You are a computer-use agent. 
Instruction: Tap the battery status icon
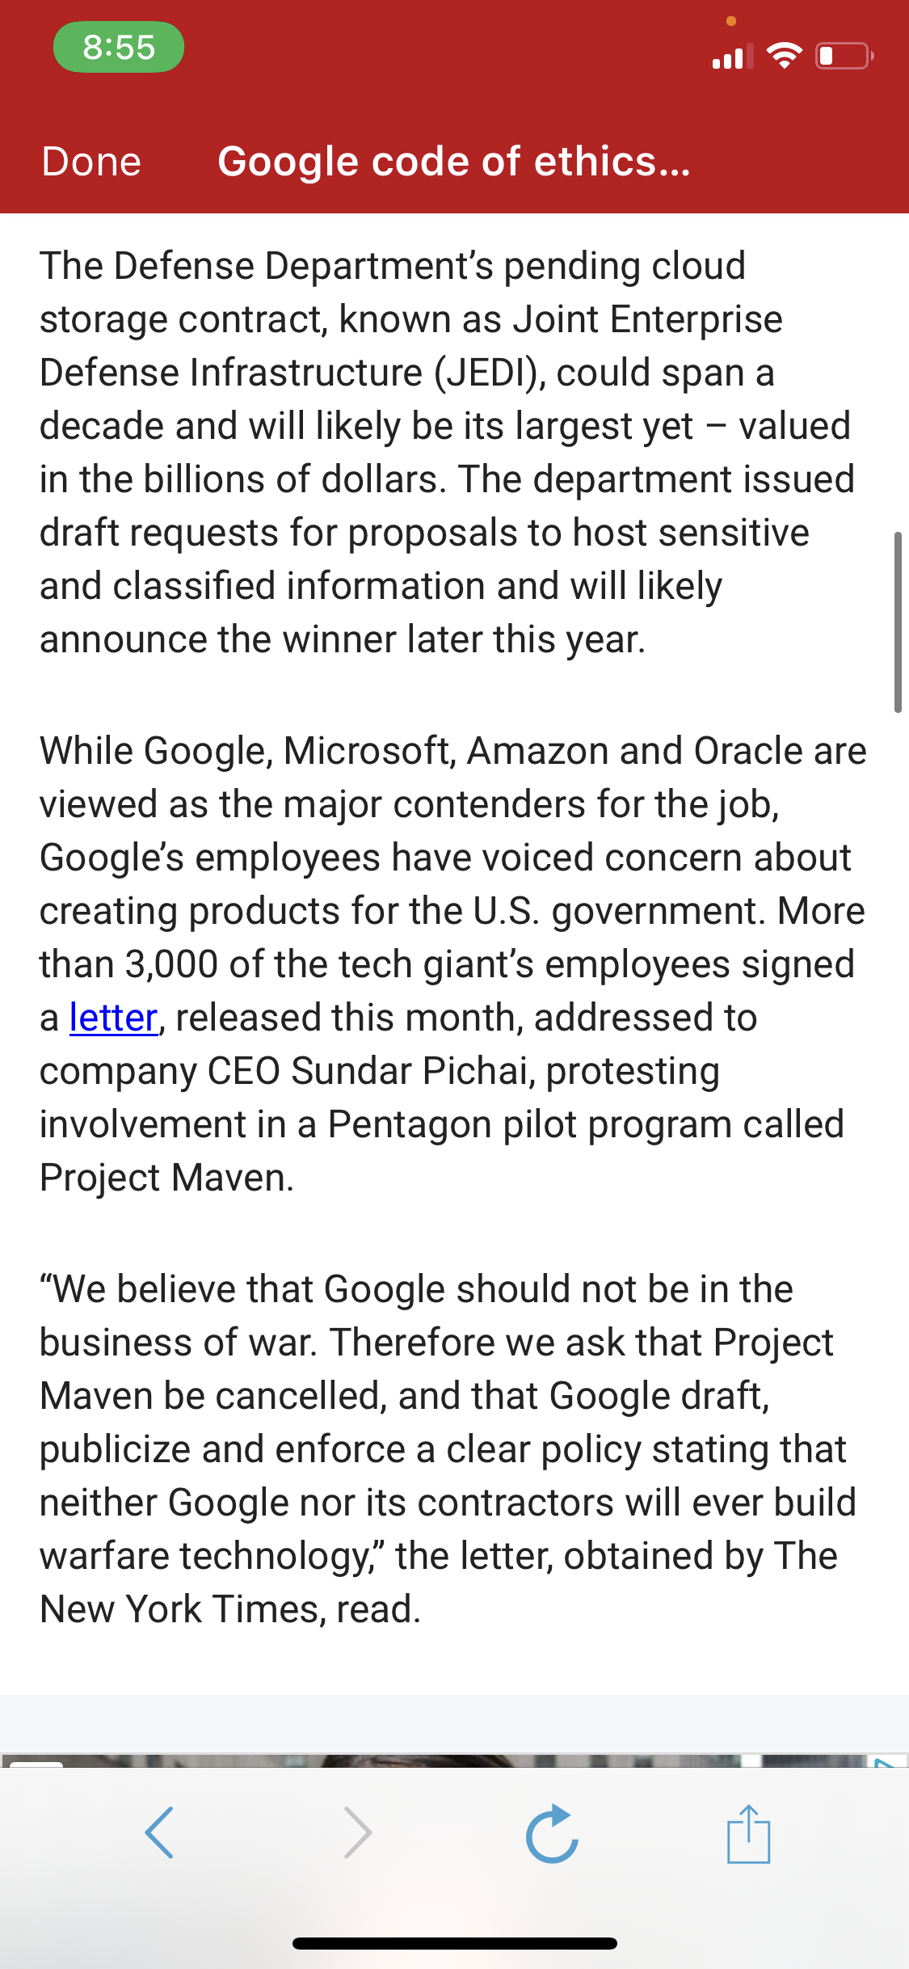coord(844,56)
